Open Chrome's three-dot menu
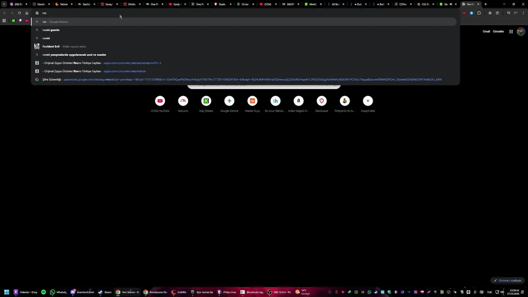The width and height of the screenshot is (528, 297). pyautogui.click(x=523, y=13)
